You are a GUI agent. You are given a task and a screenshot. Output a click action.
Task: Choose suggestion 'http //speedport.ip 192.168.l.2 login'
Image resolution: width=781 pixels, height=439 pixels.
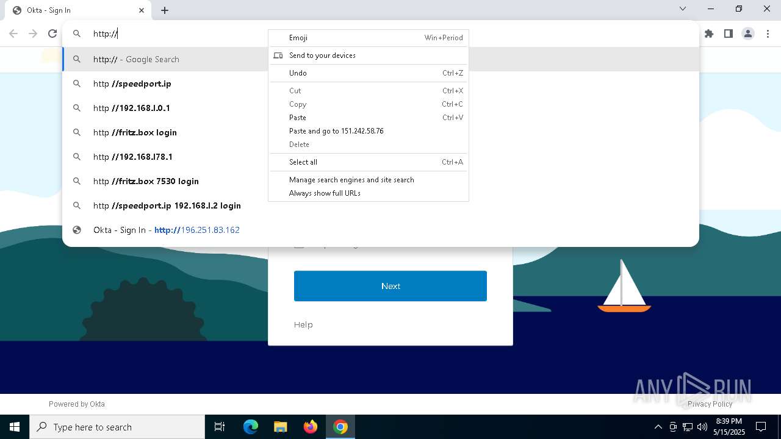(380, 205)
